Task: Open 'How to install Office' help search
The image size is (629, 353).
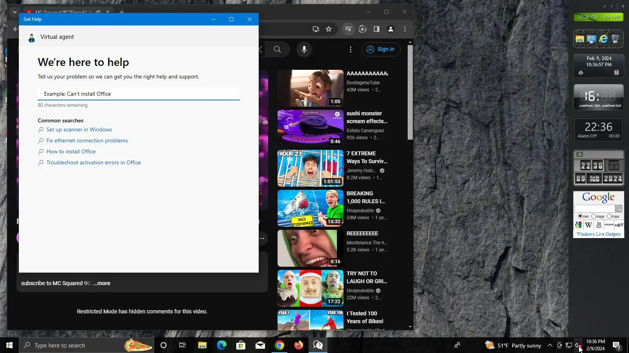Action: click(x=71, y=151)
